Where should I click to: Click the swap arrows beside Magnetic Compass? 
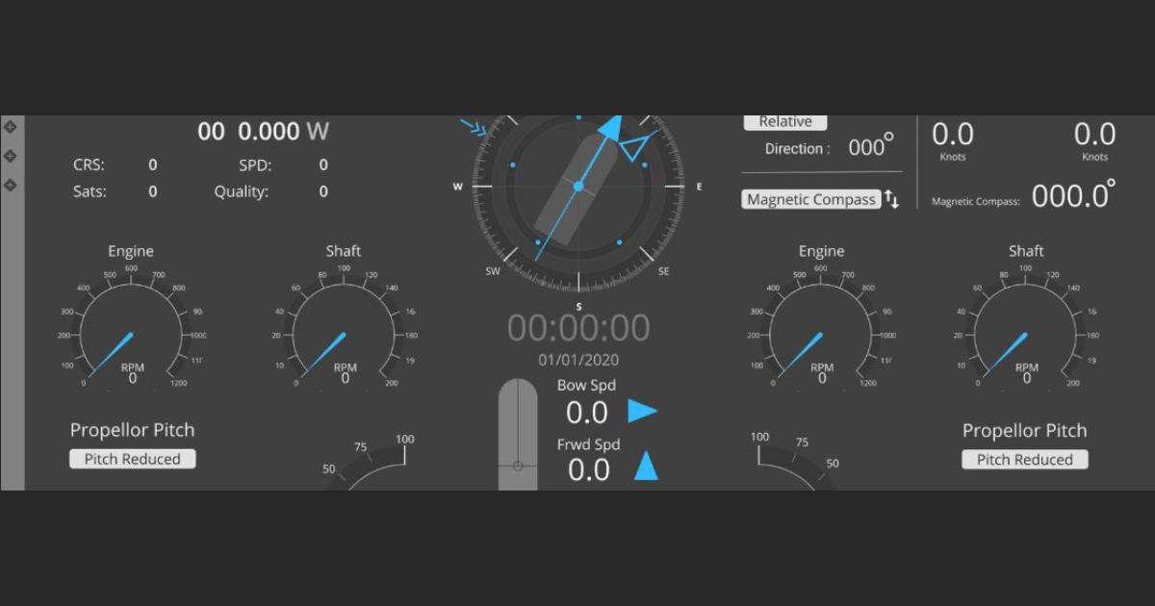tap(892, 198)
